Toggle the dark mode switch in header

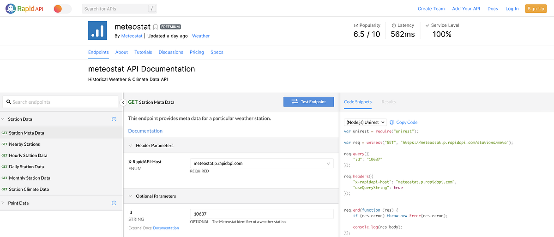click(63, 9)
